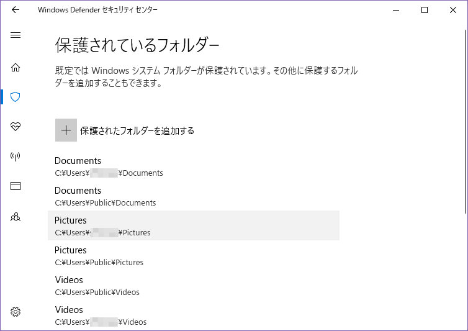Click 保護されたフォルダーを追加する label
This screenshot has height=331, width=468.
tap(137, 130)
